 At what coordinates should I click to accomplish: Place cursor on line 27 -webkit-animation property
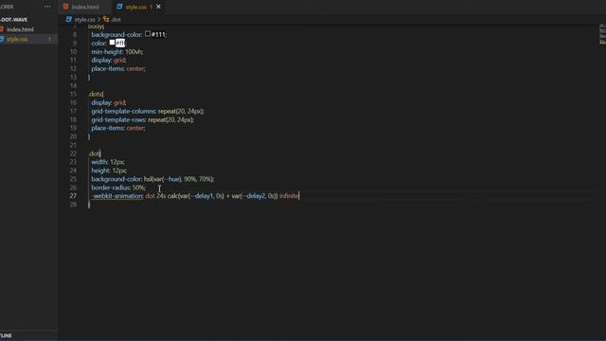click(117, 196)
